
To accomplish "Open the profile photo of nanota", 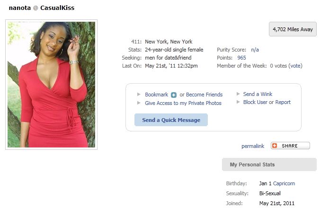I will point(51,85).
